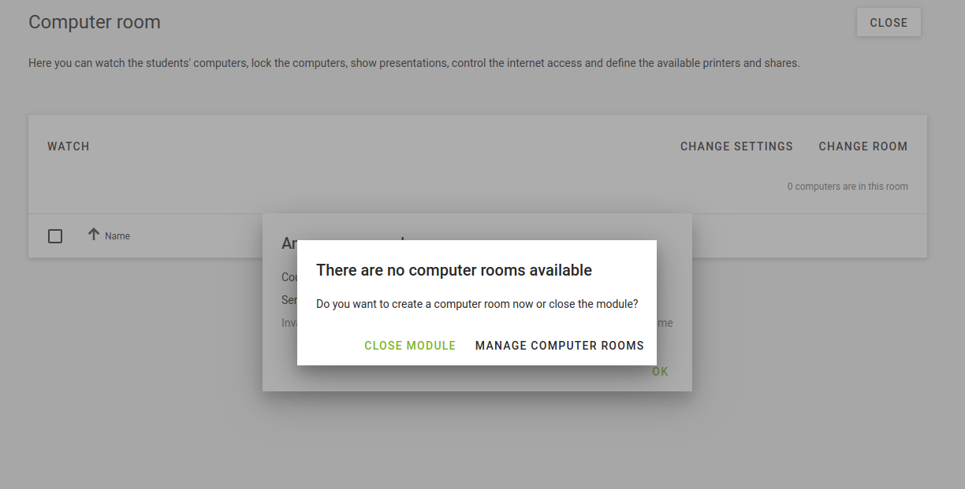Click the "Do you want to create" question text
The height and width of the screenshot is (489, 965).
(x=476, y=304)
